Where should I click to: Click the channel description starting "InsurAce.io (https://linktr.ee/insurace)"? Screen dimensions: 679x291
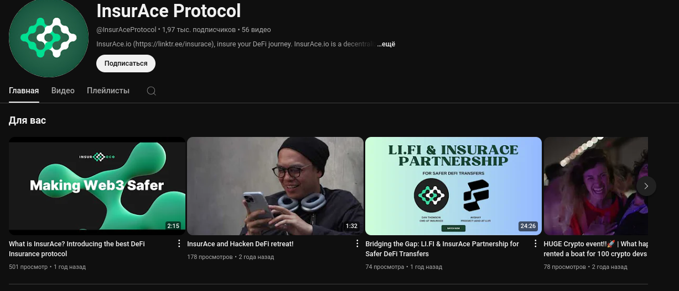[x=236, y=44]
